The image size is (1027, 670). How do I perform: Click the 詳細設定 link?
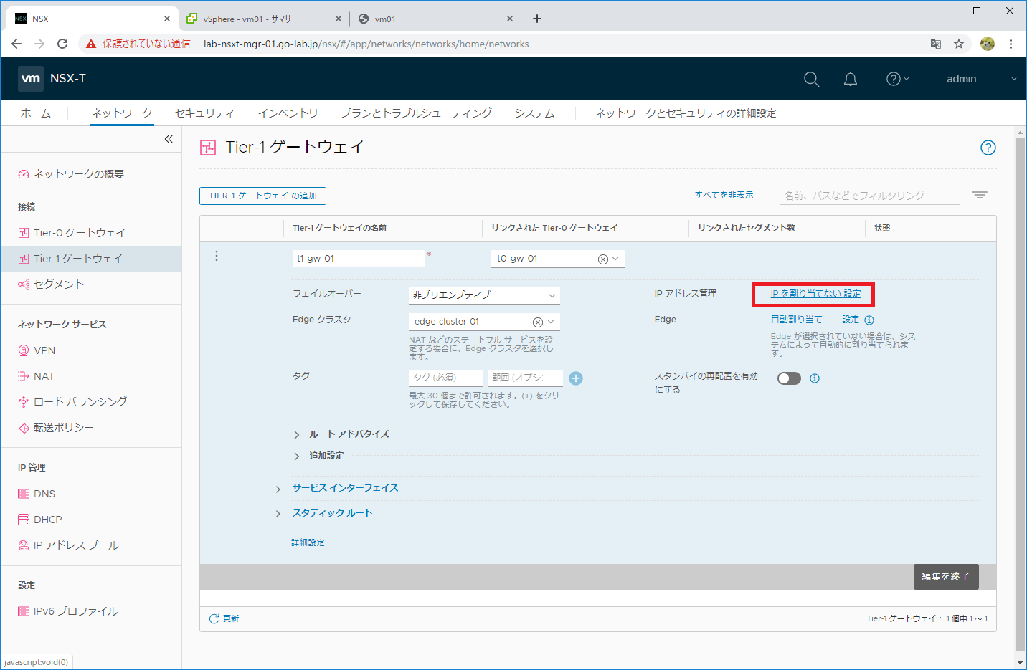tap(308, 542)
